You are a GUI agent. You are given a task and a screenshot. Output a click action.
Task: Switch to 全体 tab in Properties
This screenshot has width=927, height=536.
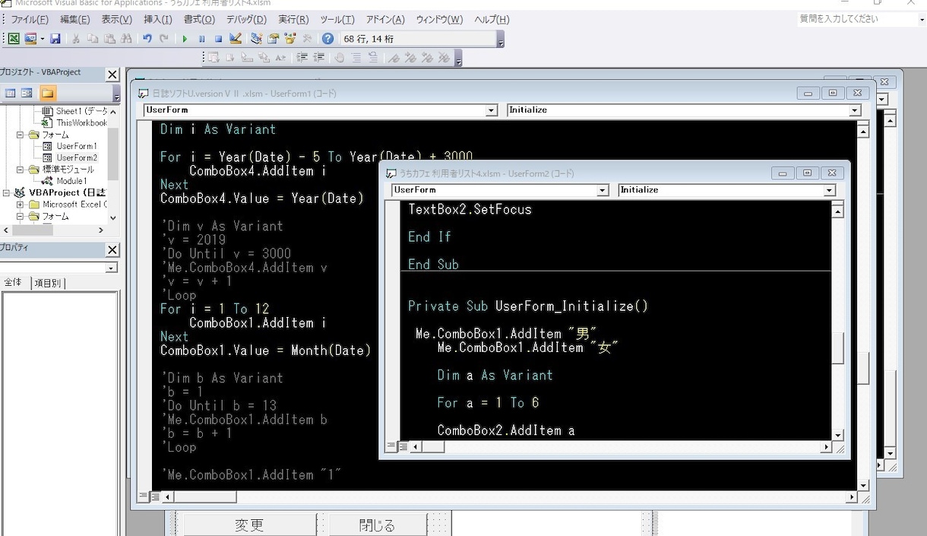point(14,282)
